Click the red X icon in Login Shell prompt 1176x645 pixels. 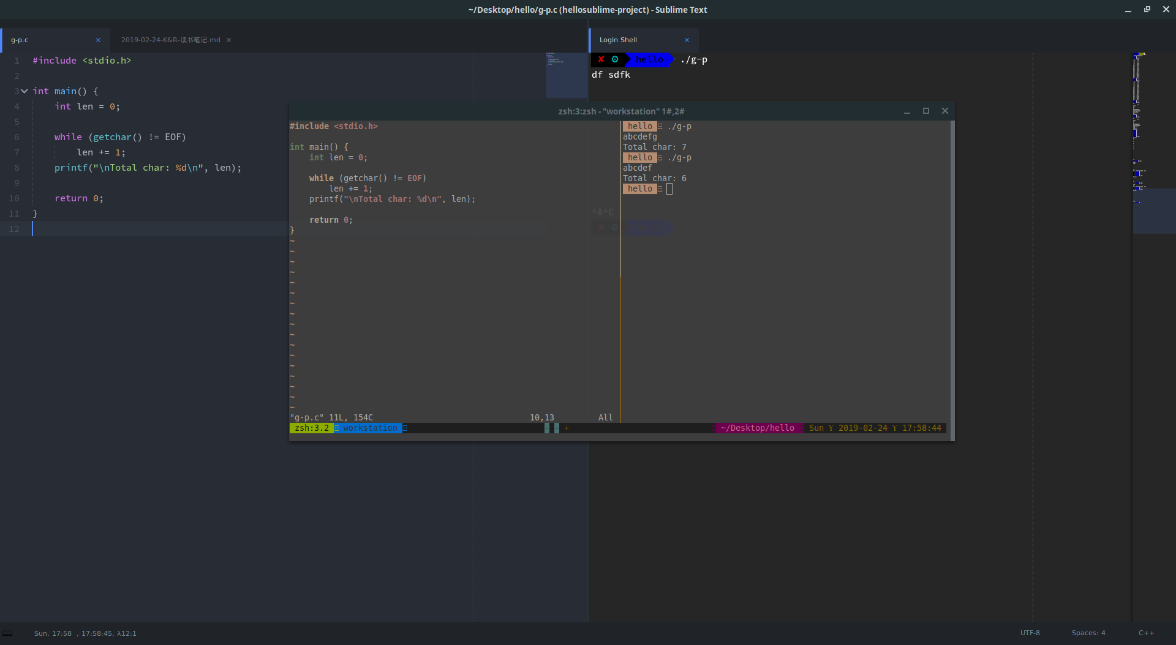(601, 59)
